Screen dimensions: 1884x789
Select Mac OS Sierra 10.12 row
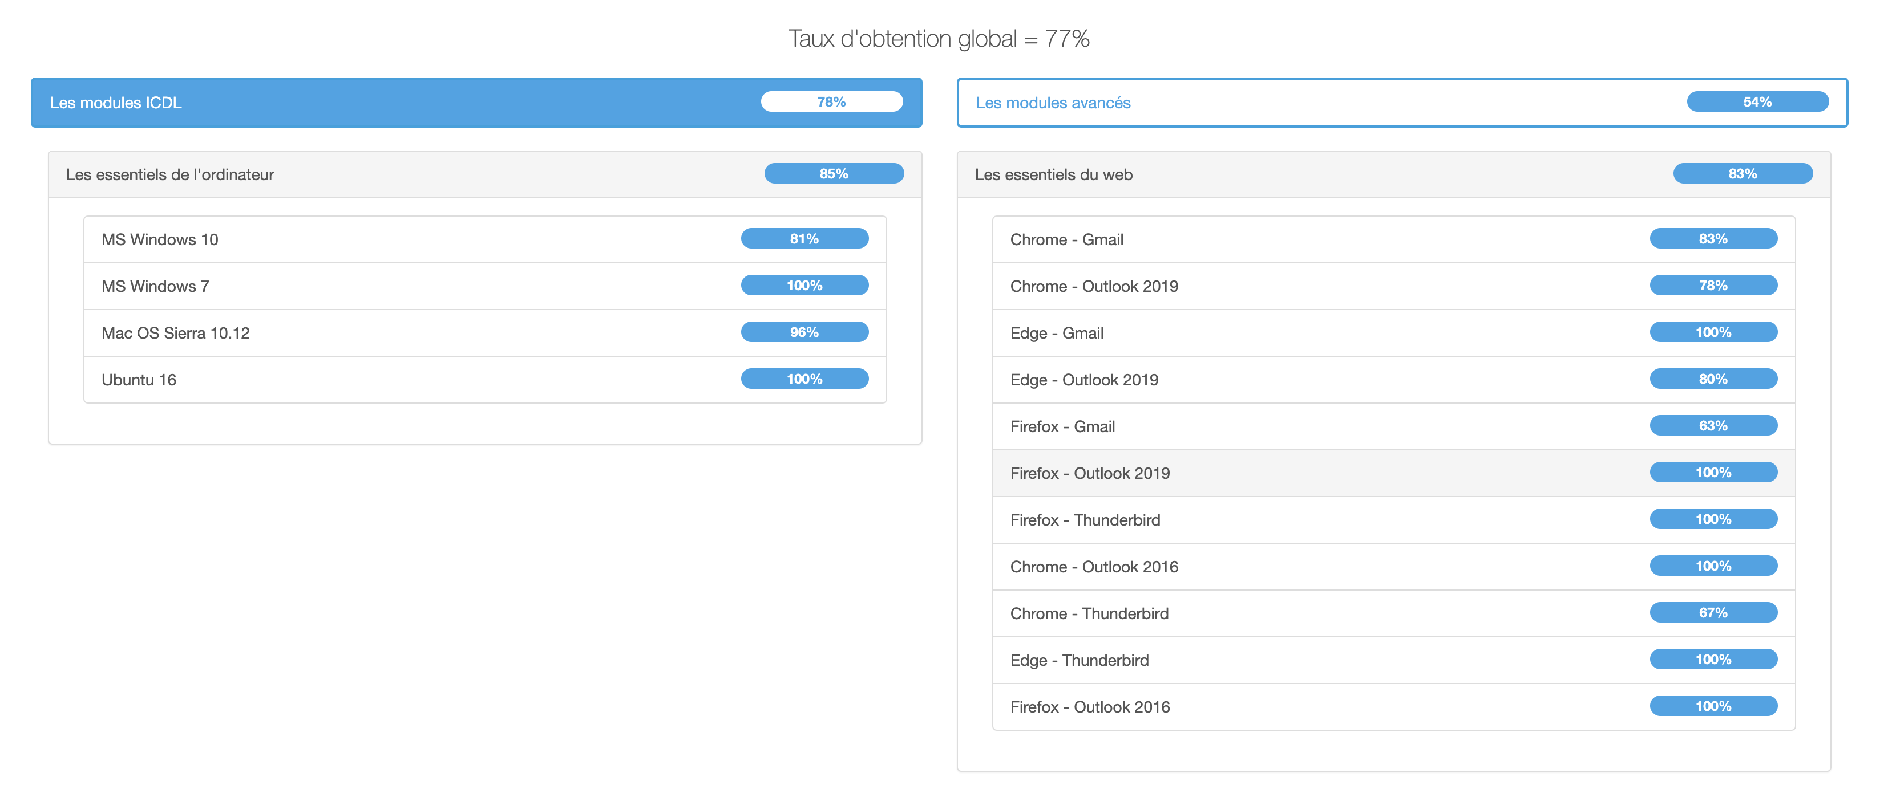[176, 333]
